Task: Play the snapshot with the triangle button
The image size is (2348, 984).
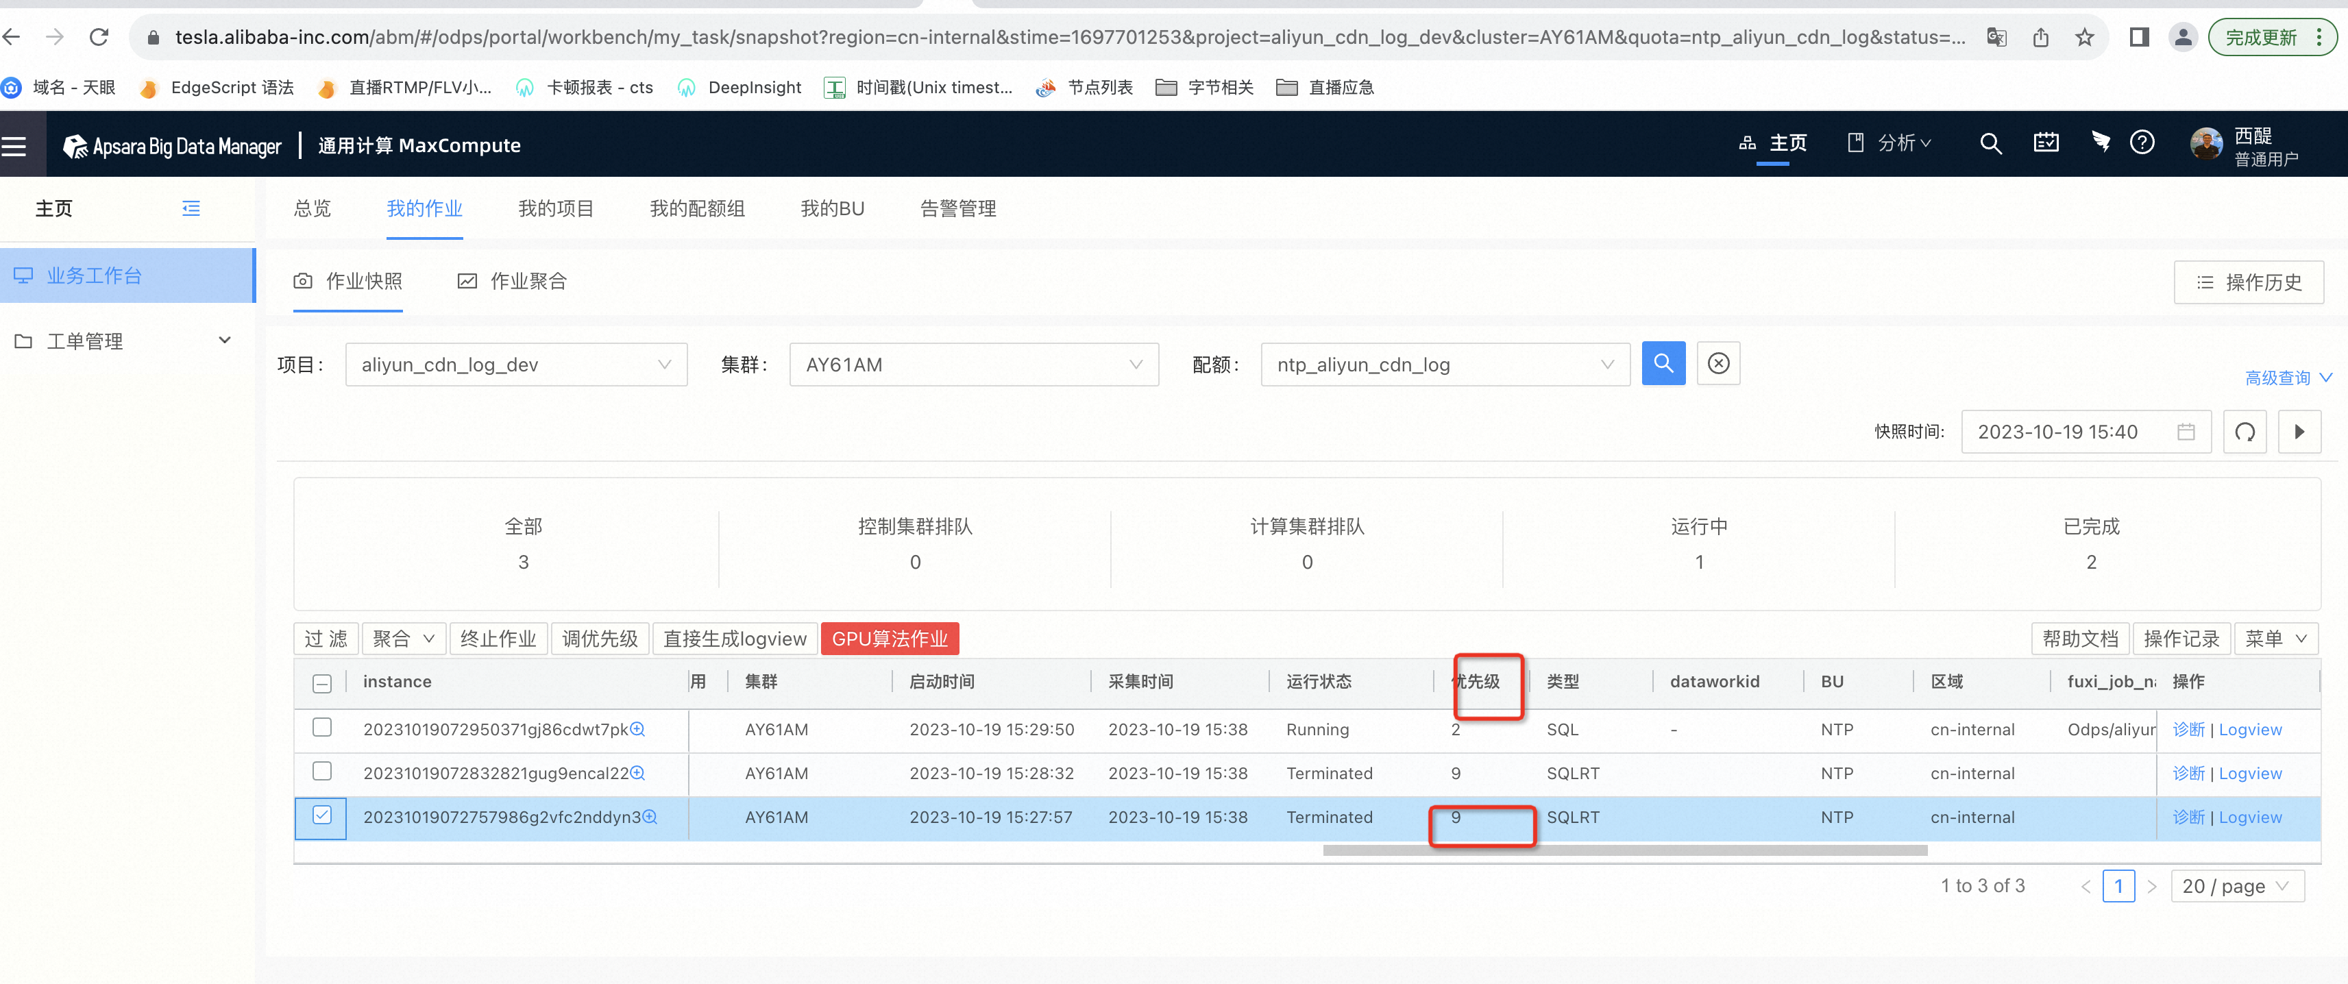Action: 2300,432
